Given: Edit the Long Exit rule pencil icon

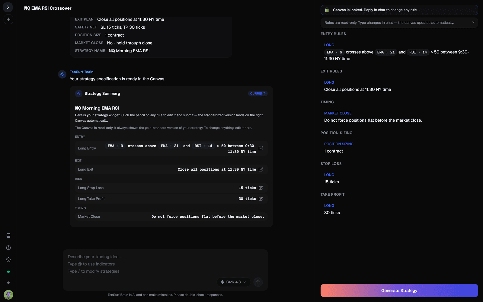Looking at the screenshot, I should click(x=261, y=169).
